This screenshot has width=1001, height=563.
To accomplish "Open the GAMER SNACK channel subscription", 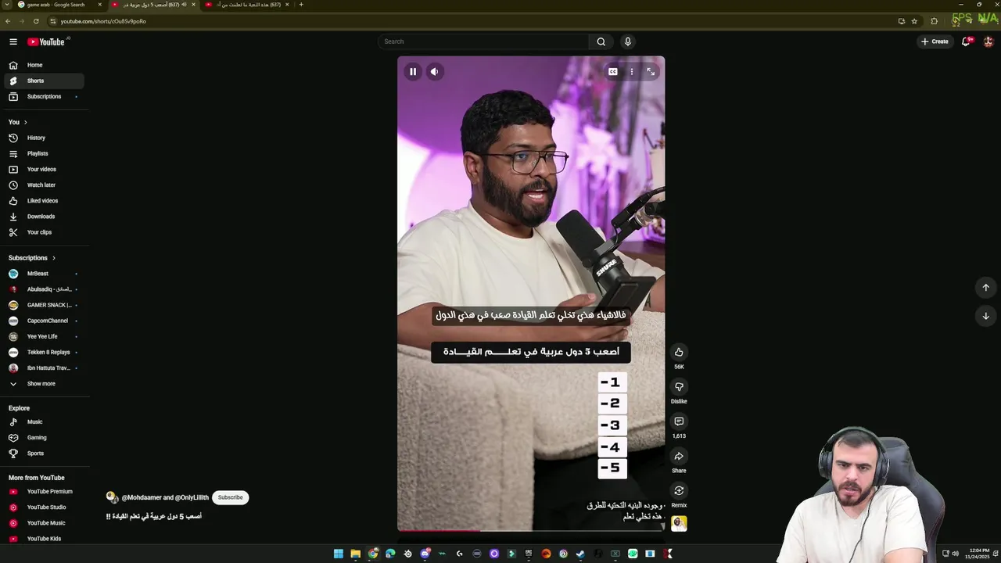I will 44,305.
